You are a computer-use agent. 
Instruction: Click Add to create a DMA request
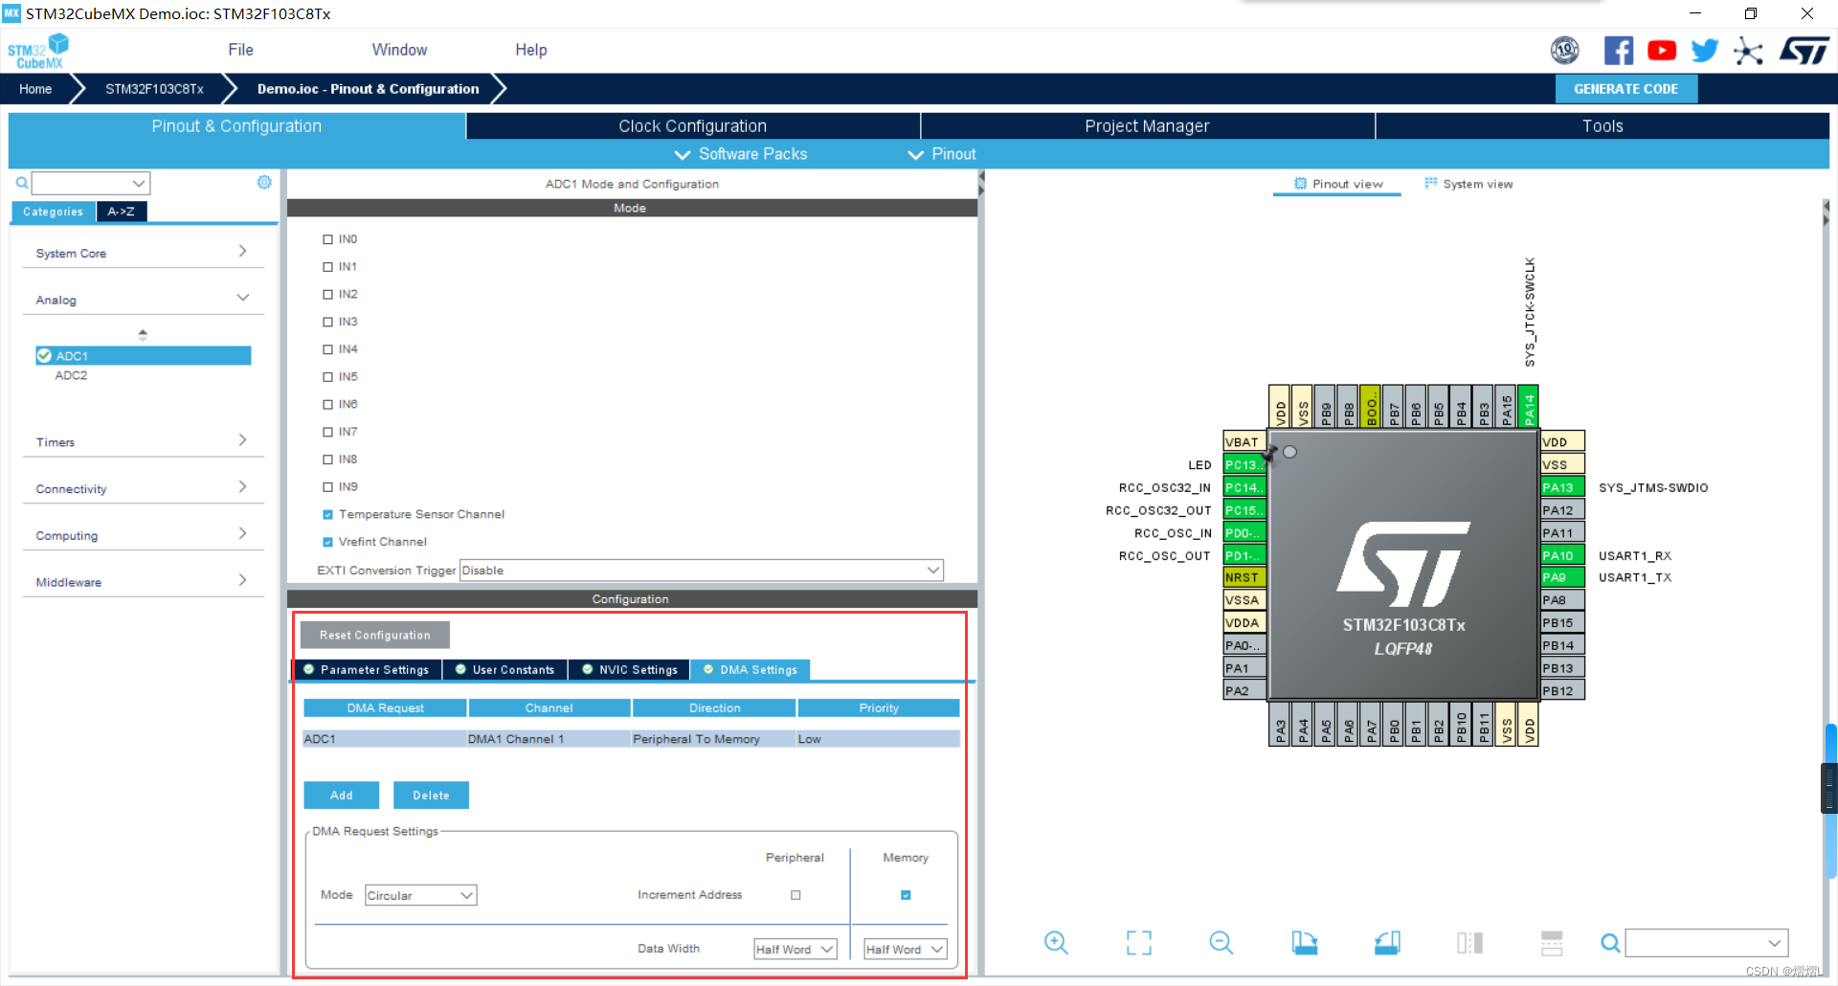pyautogui.click(x=342, y=796)
